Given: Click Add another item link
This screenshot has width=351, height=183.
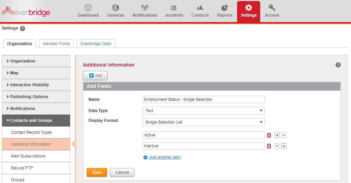Looking at the screenshot, I should pyautogui.click(x=165, y=157).
